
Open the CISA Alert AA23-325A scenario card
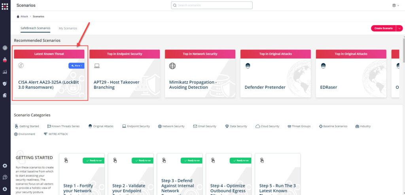click(x=50, y=79)
